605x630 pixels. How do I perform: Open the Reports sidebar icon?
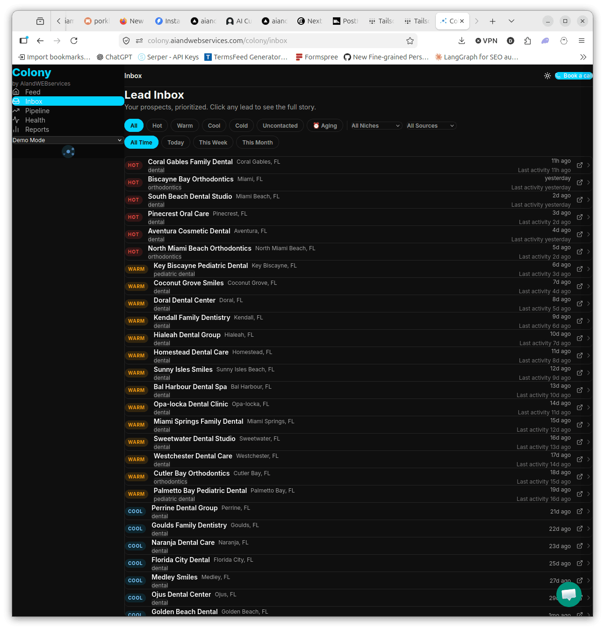click(16, 130)
